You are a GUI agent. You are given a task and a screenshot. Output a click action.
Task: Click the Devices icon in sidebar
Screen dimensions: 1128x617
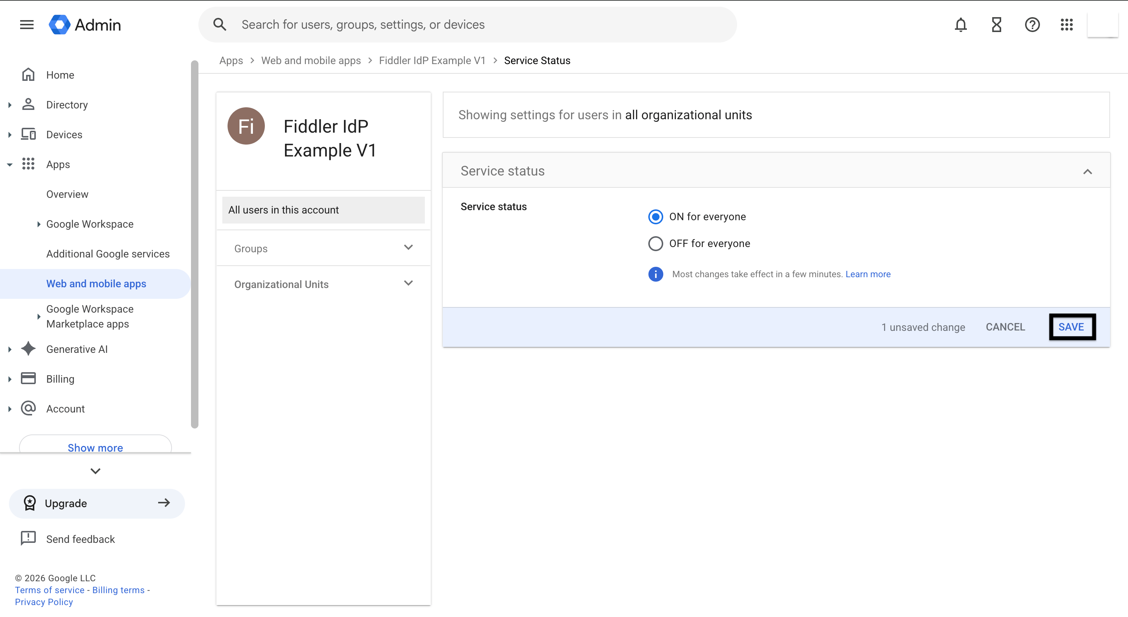(28, 134)
